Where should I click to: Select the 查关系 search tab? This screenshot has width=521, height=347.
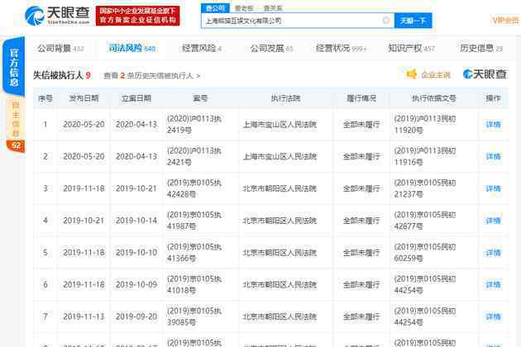point(273,8)
